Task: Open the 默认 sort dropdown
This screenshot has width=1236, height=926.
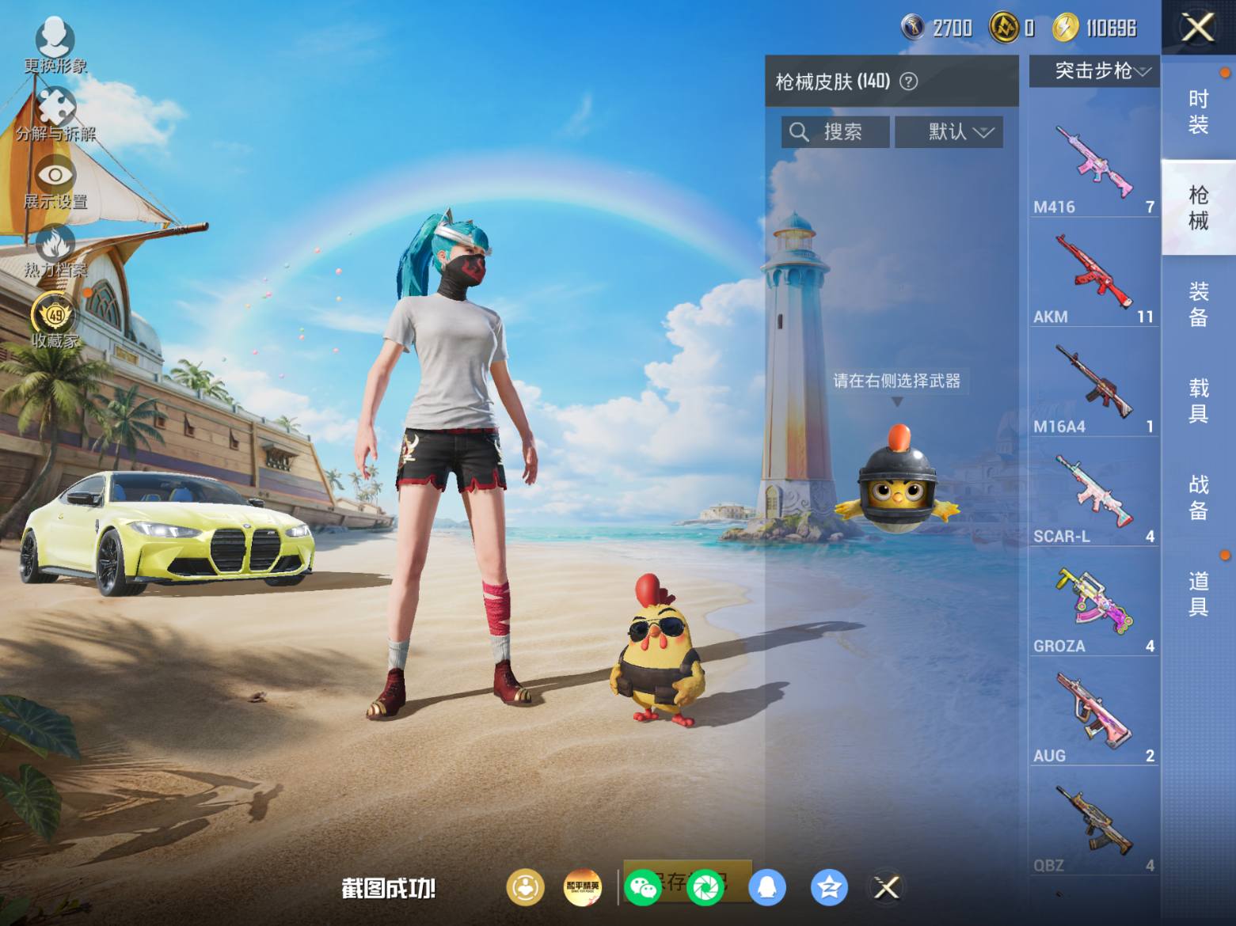Action: point(949,132)
